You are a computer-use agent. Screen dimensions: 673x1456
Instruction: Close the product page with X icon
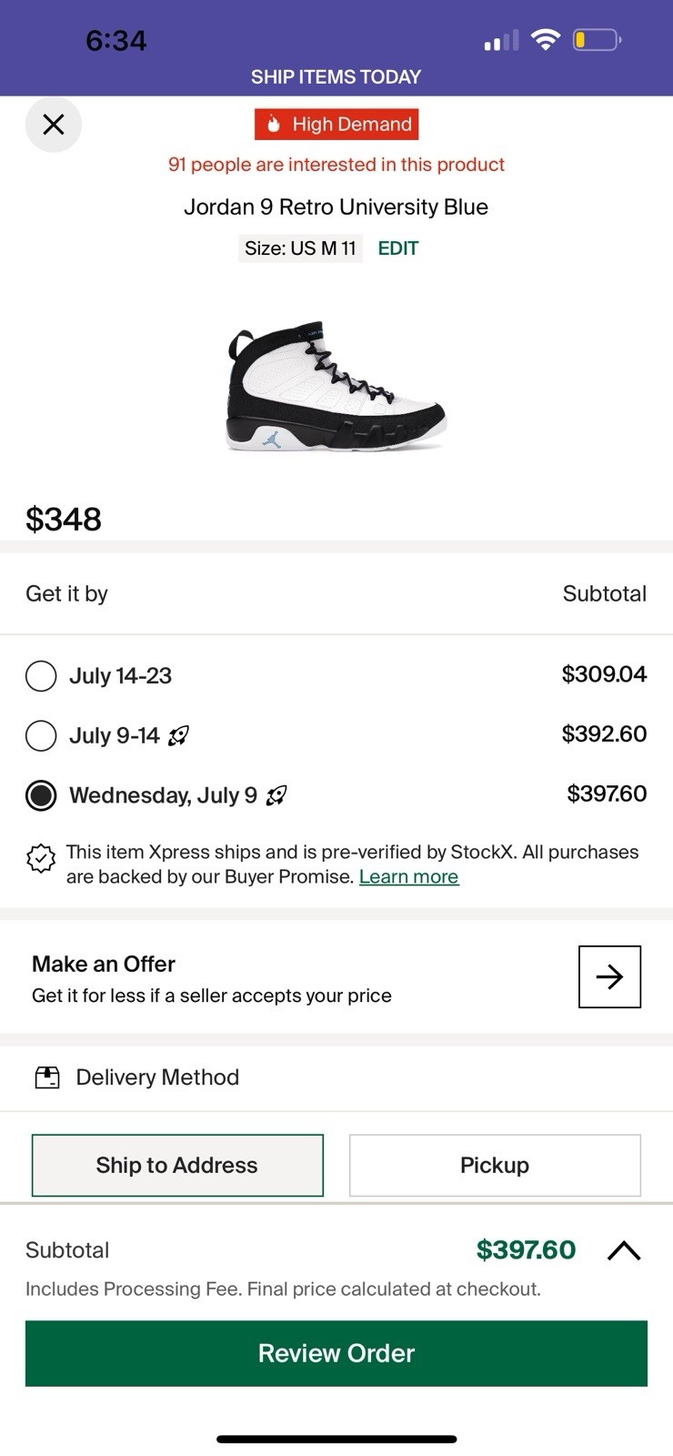[54, 124]
